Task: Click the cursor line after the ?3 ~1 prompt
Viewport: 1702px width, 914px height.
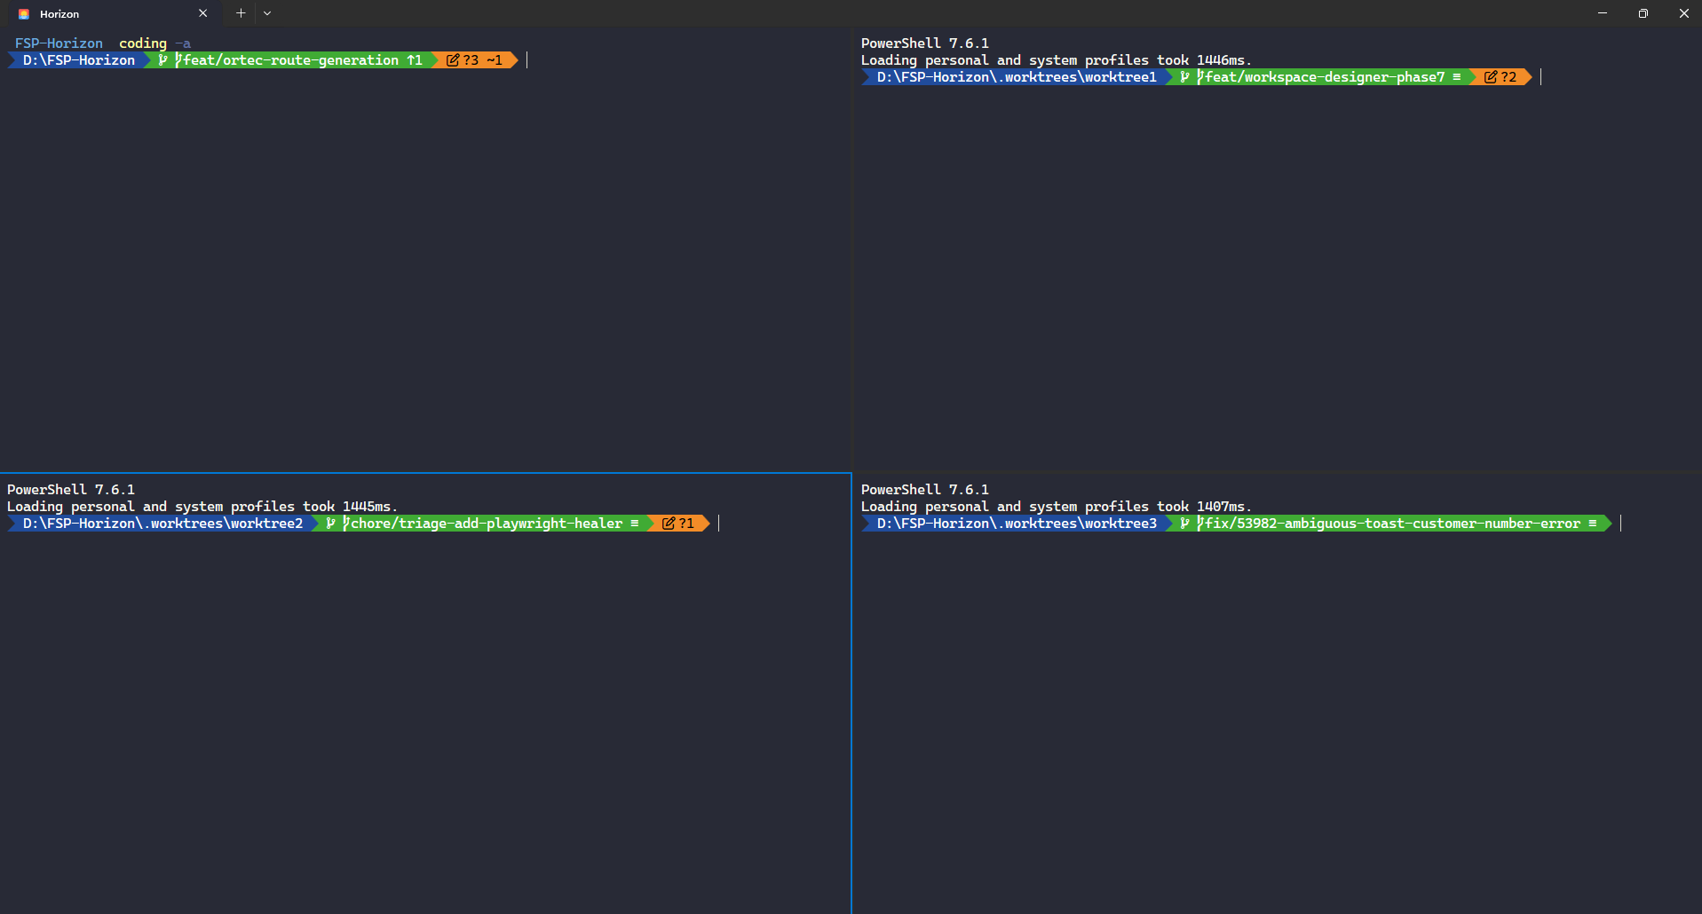Action: (527, 60)
